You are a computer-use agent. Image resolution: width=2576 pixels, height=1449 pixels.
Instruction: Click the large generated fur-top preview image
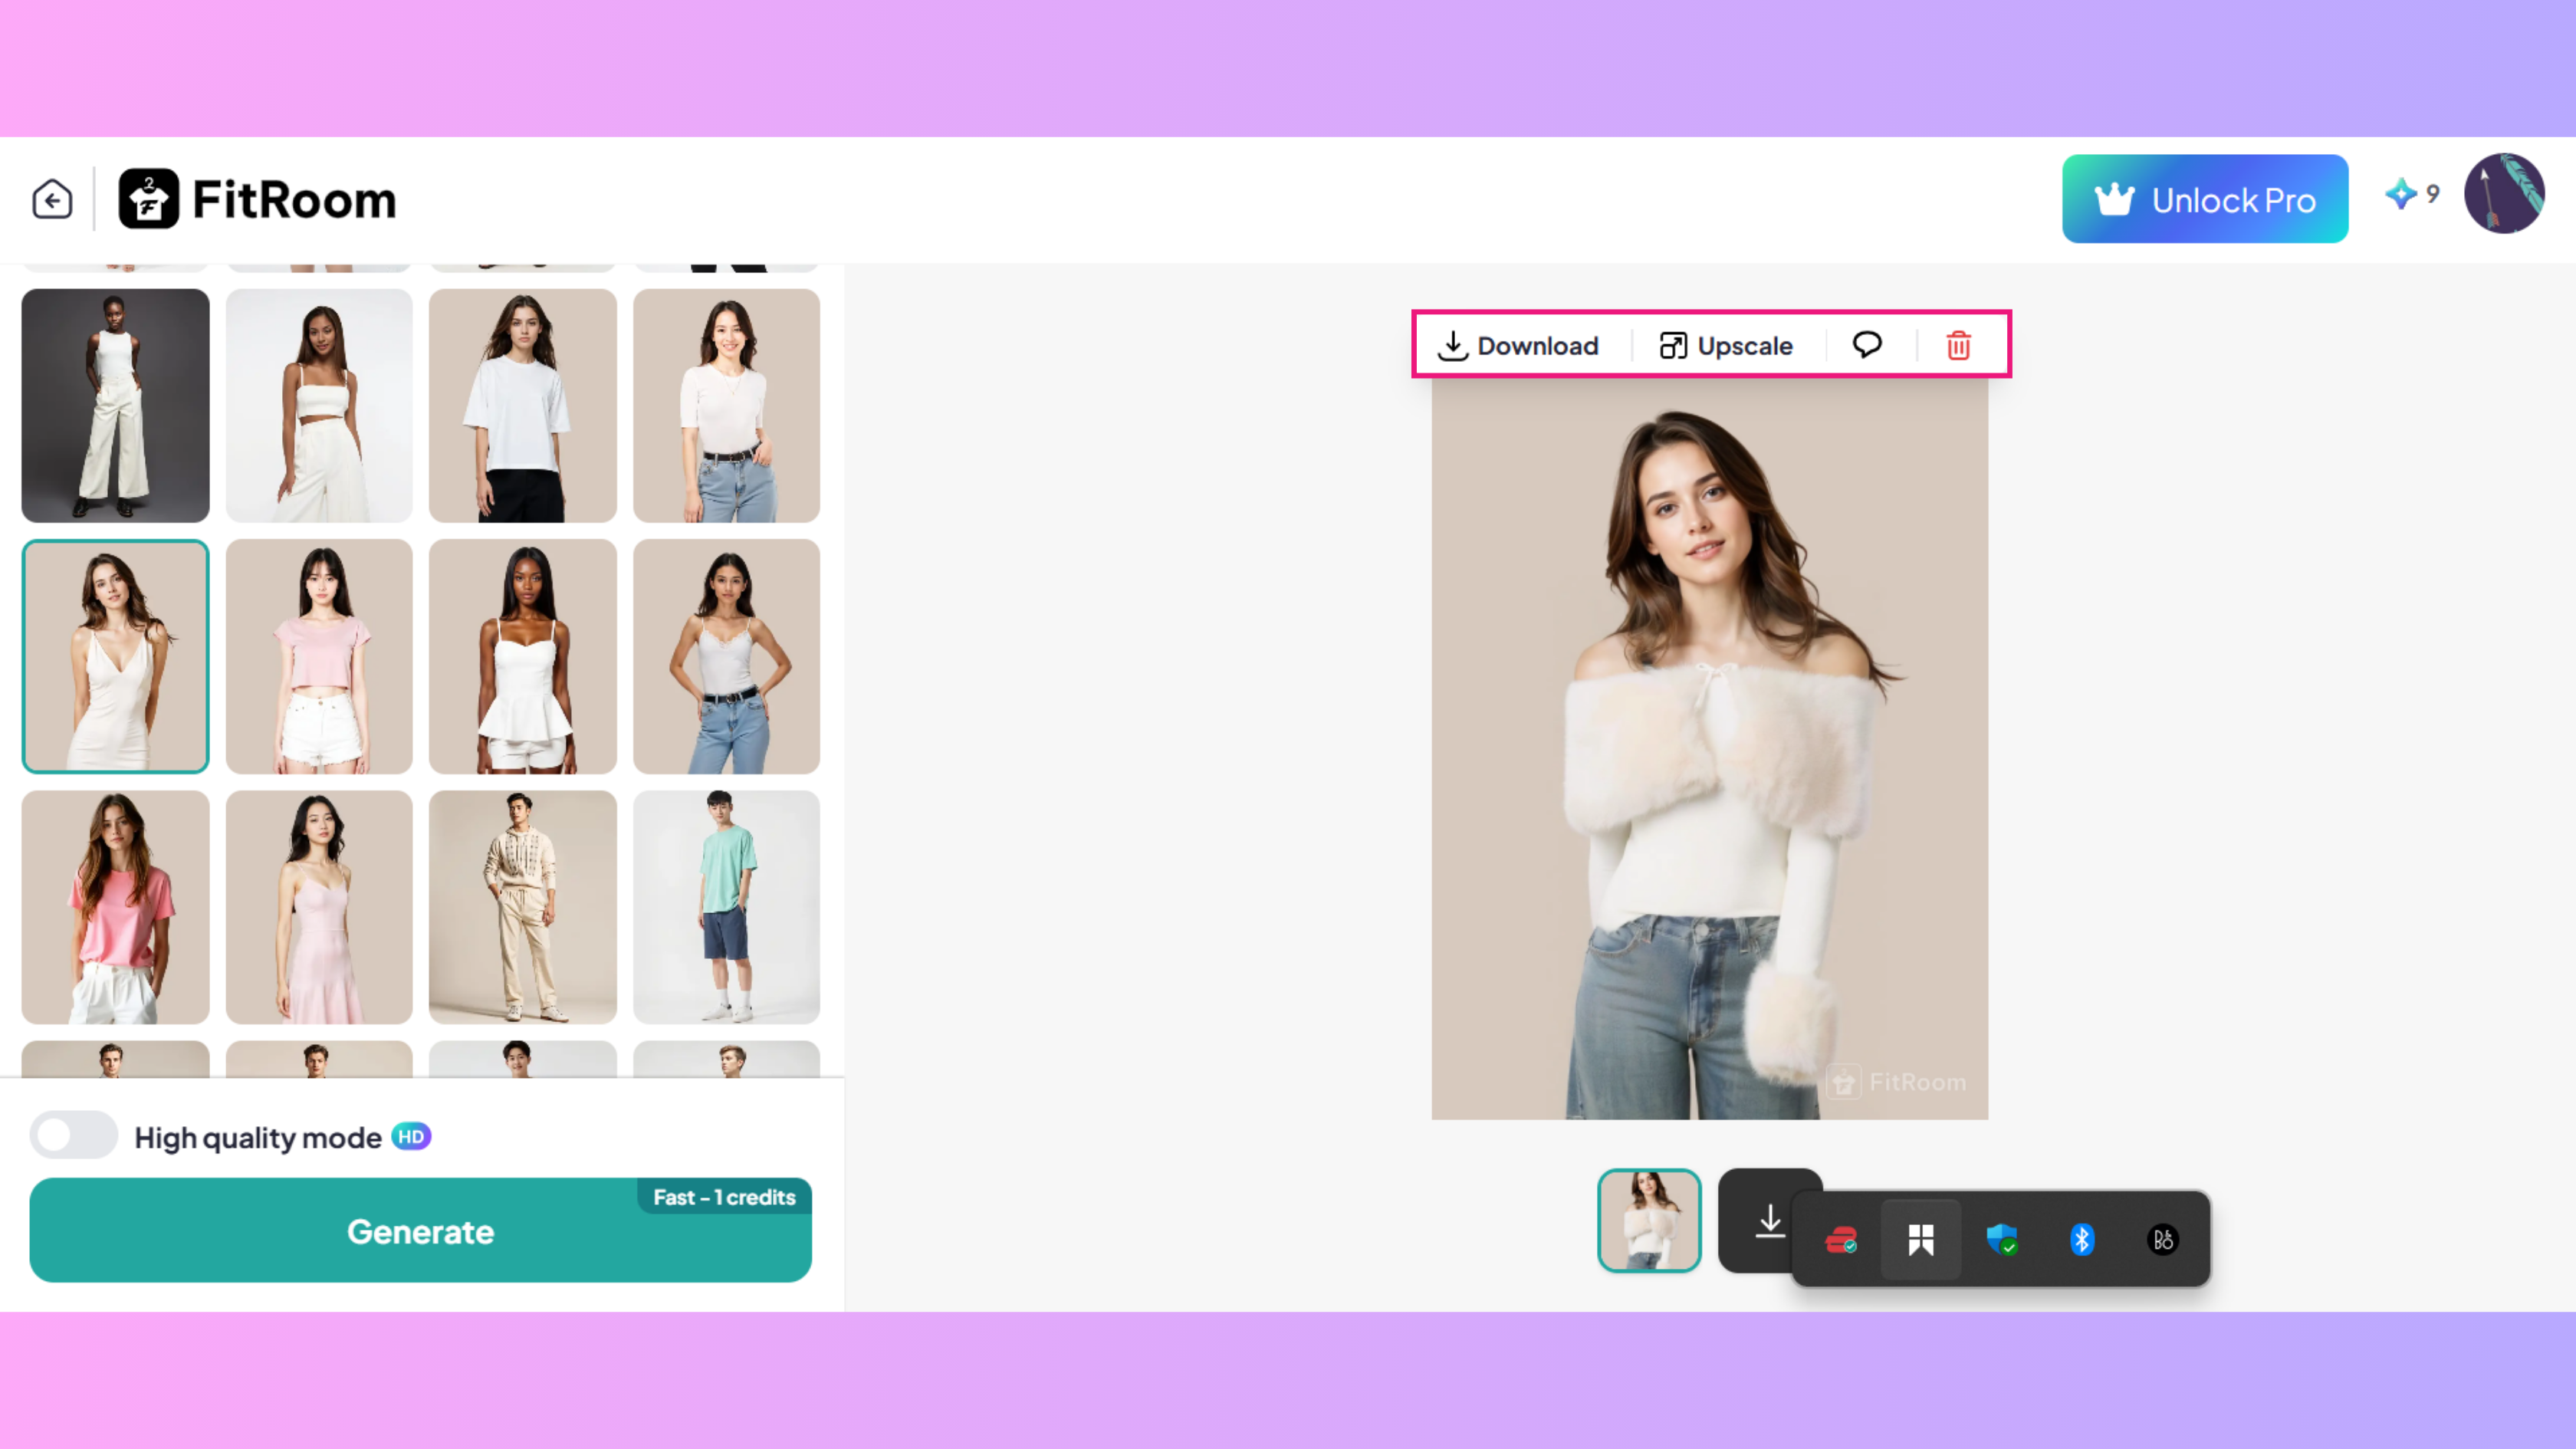pos(1709,748)
